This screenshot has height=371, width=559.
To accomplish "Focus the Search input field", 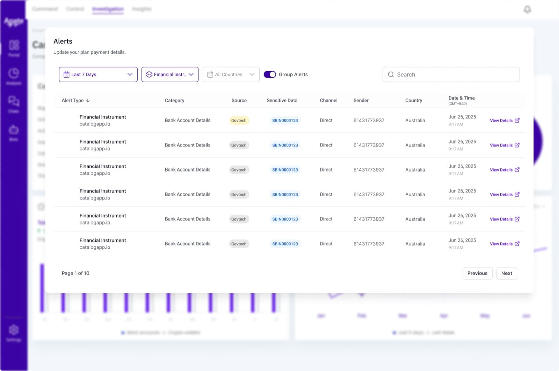I will pos(451,74).
